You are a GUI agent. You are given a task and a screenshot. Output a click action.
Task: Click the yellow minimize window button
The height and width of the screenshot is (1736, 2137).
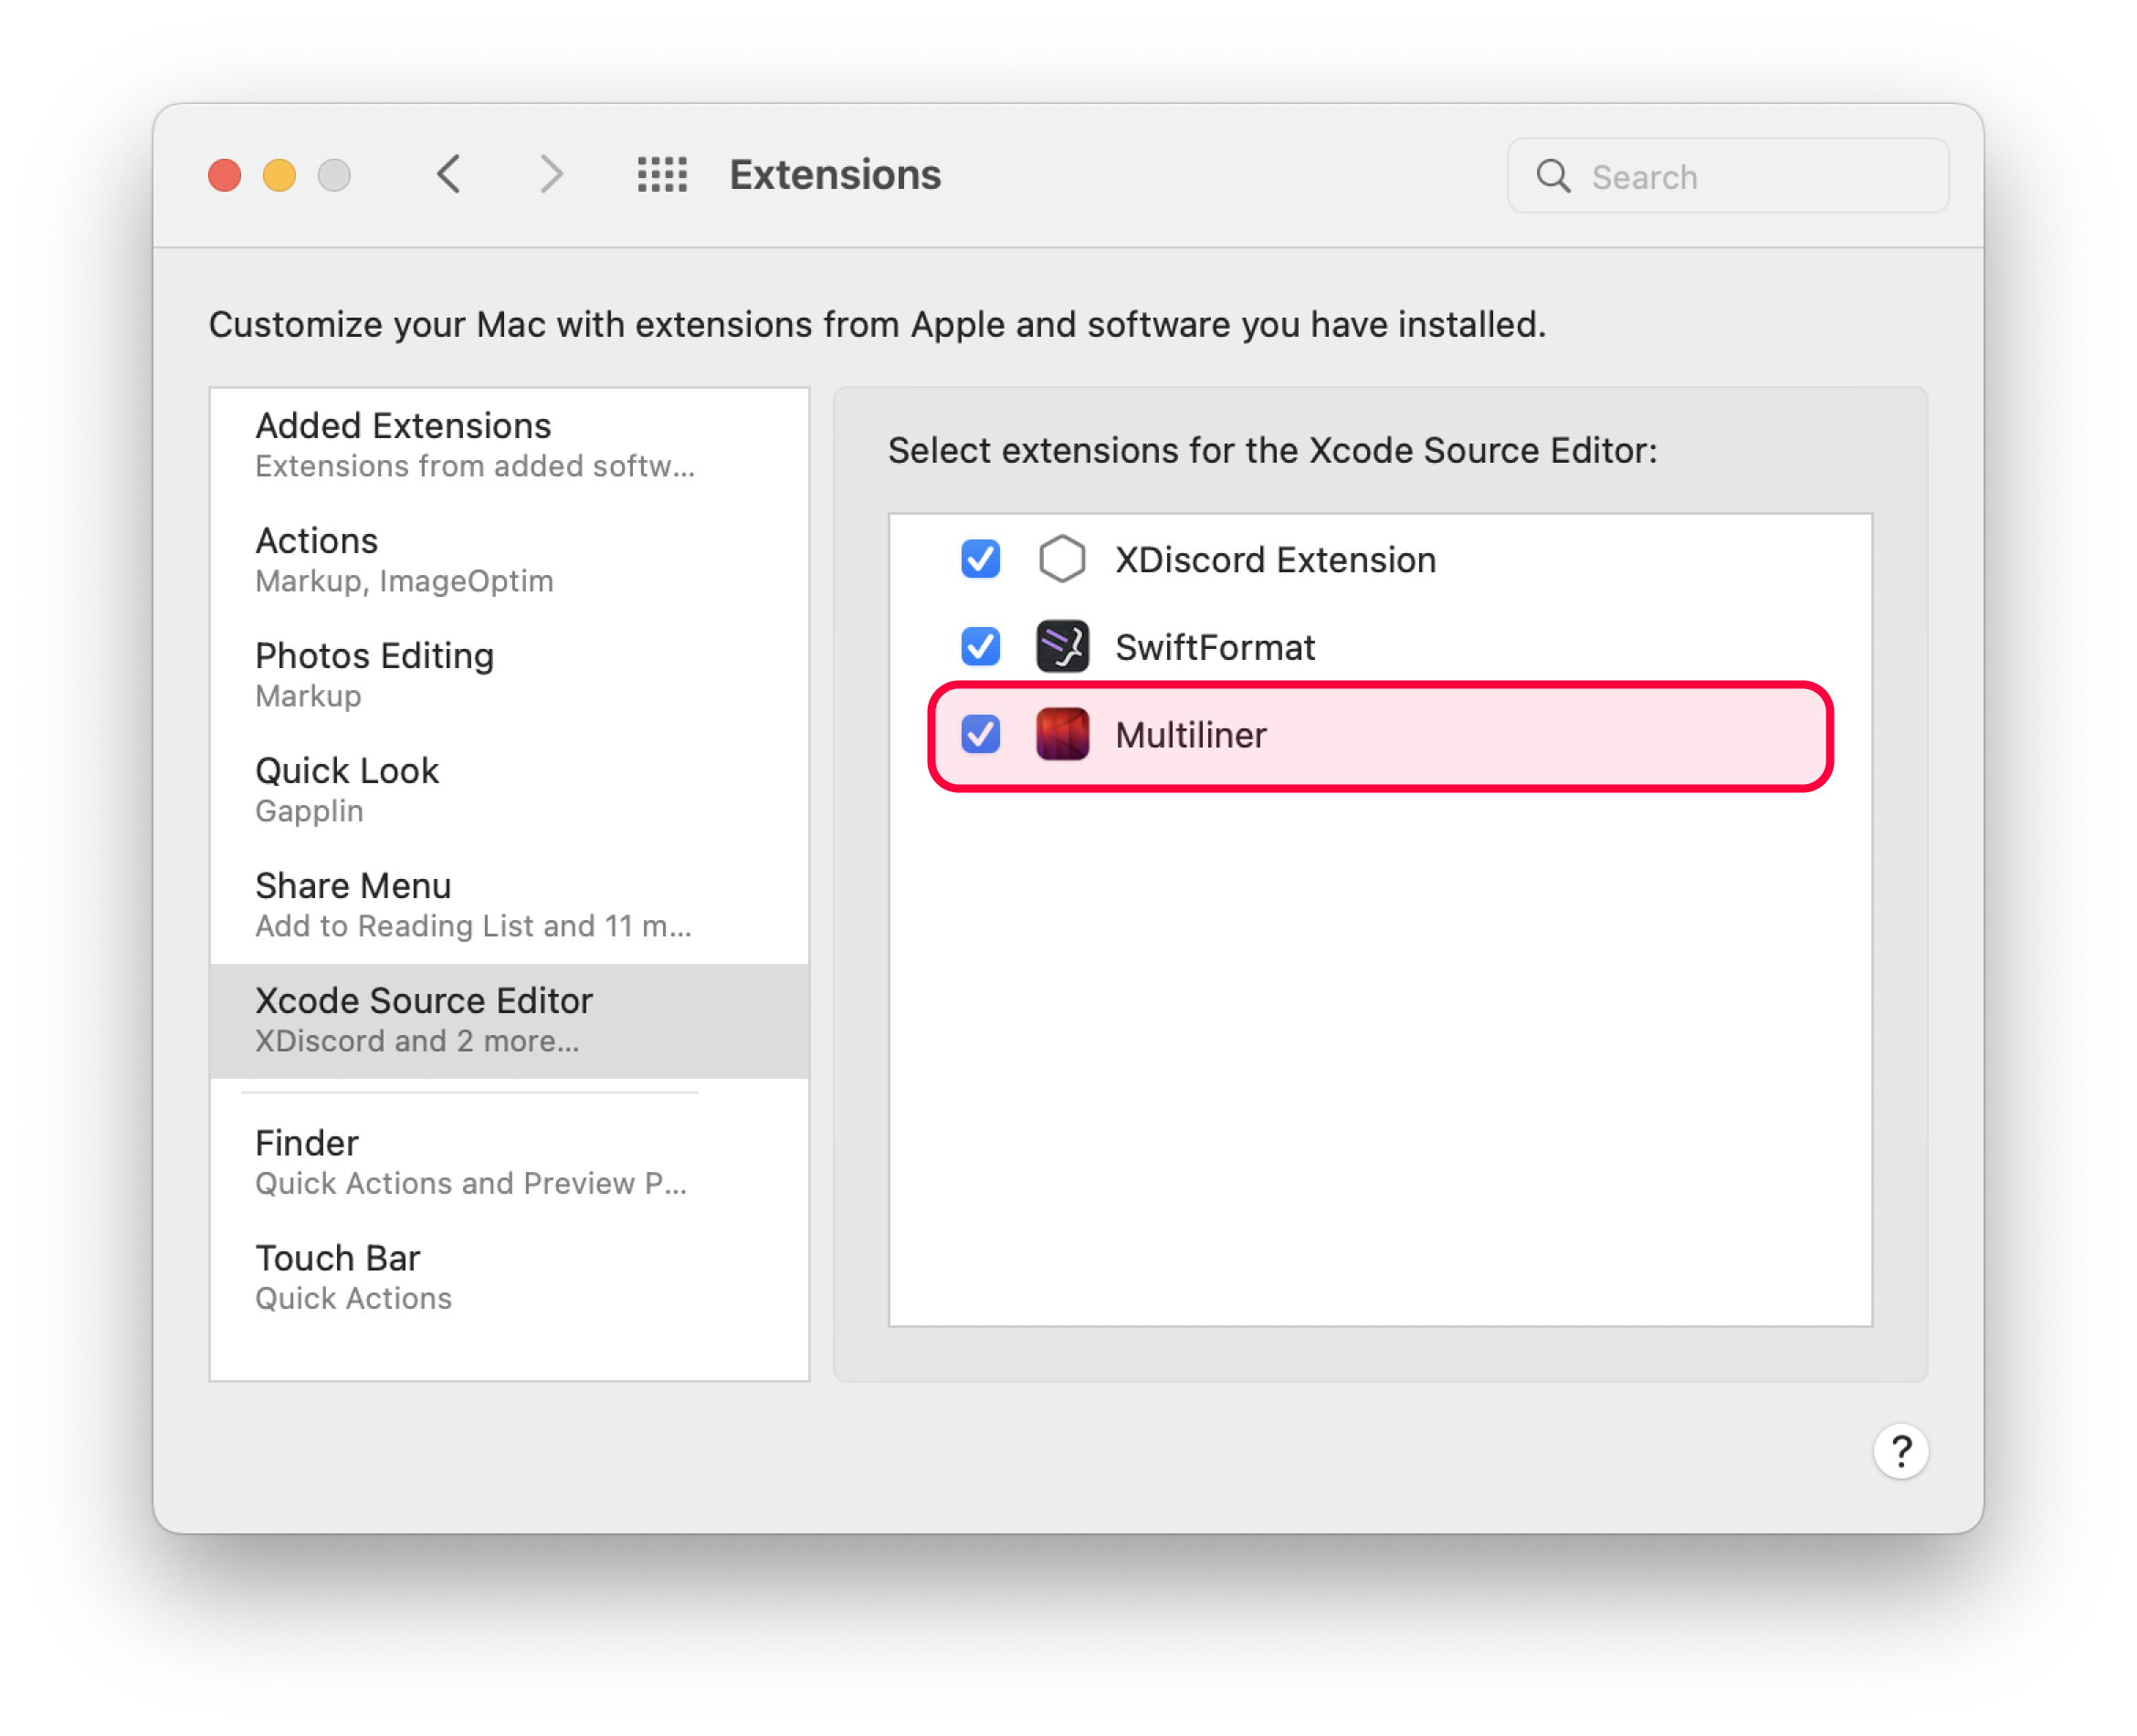tap(279, 176)
